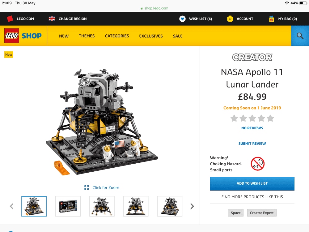Click the image zoom expand icon
Viewport: 309px width, 232px height.
[x=87, y=187]
